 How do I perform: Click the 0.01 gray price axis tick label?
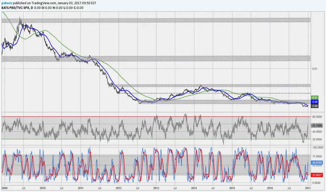click(315, 69)
